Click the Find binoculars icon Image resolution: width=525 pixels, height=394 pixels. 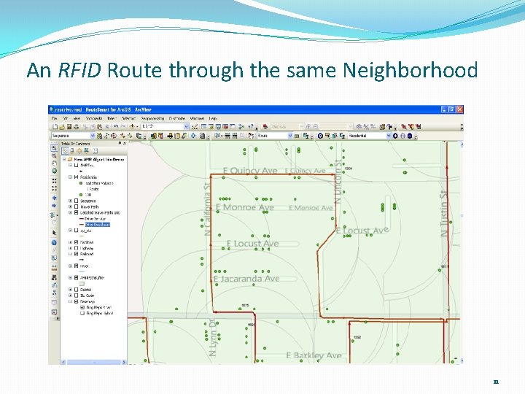coord(54,277)
